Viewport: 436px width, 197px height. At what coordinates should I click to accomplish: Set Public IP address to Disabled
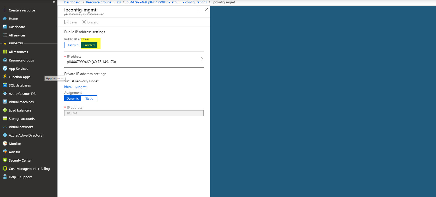tap(73, 45)
